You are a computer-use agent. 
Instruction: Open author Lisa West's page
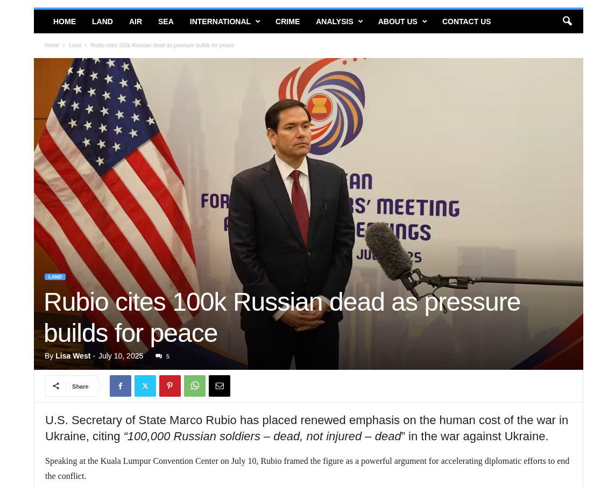[x=73, y=356]
